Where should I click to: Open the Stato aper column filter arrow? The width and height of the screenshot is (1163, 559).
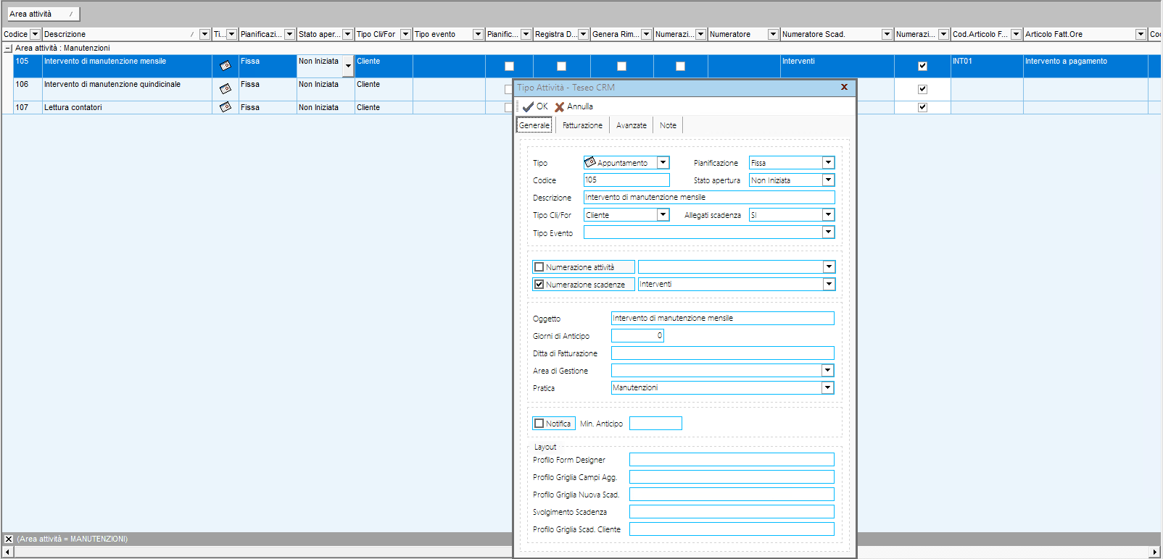pos(347,34)
